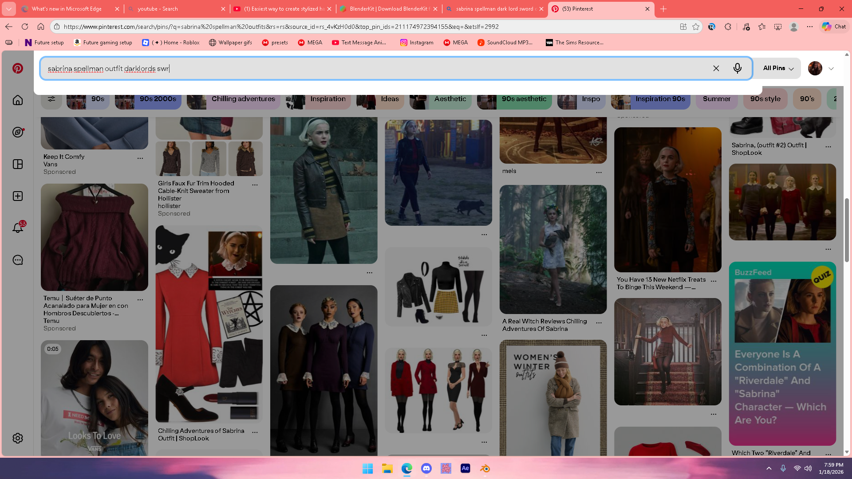Click the Pinterest logo icon
Screen dimensions: 852x479
tap(18, 68)
